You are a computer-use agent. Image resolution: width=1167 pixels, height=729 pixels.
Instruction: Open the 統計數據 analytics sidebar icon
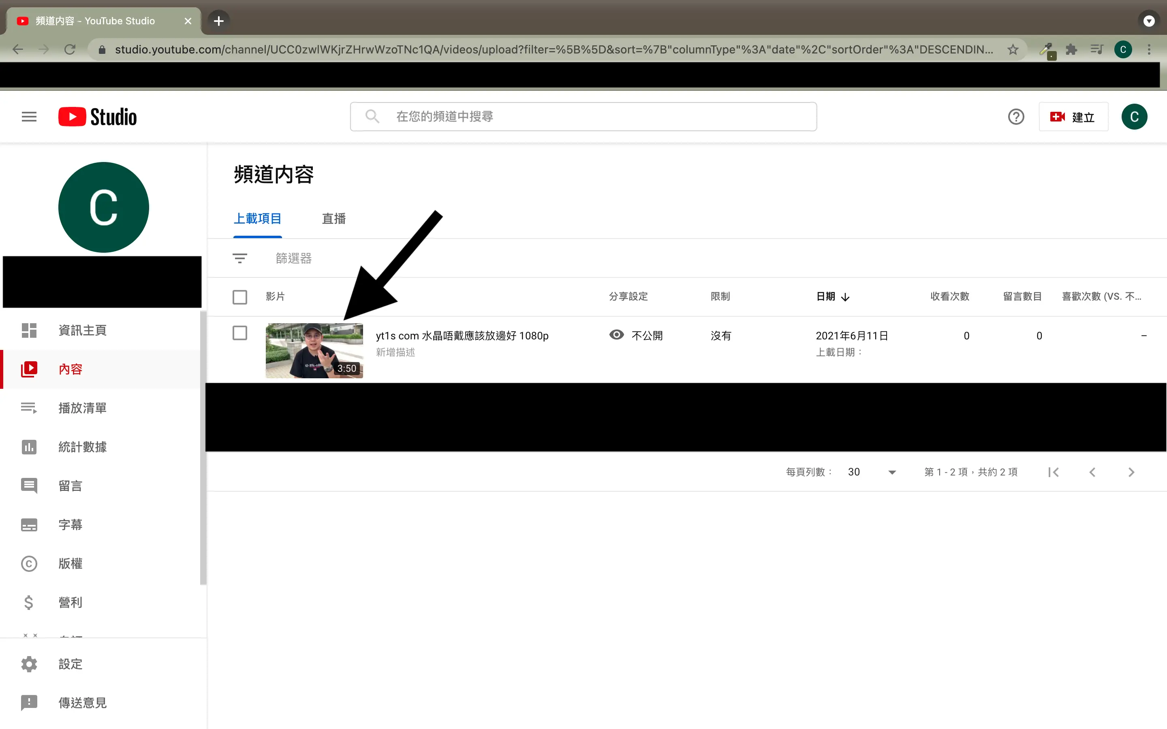point(29,447)
